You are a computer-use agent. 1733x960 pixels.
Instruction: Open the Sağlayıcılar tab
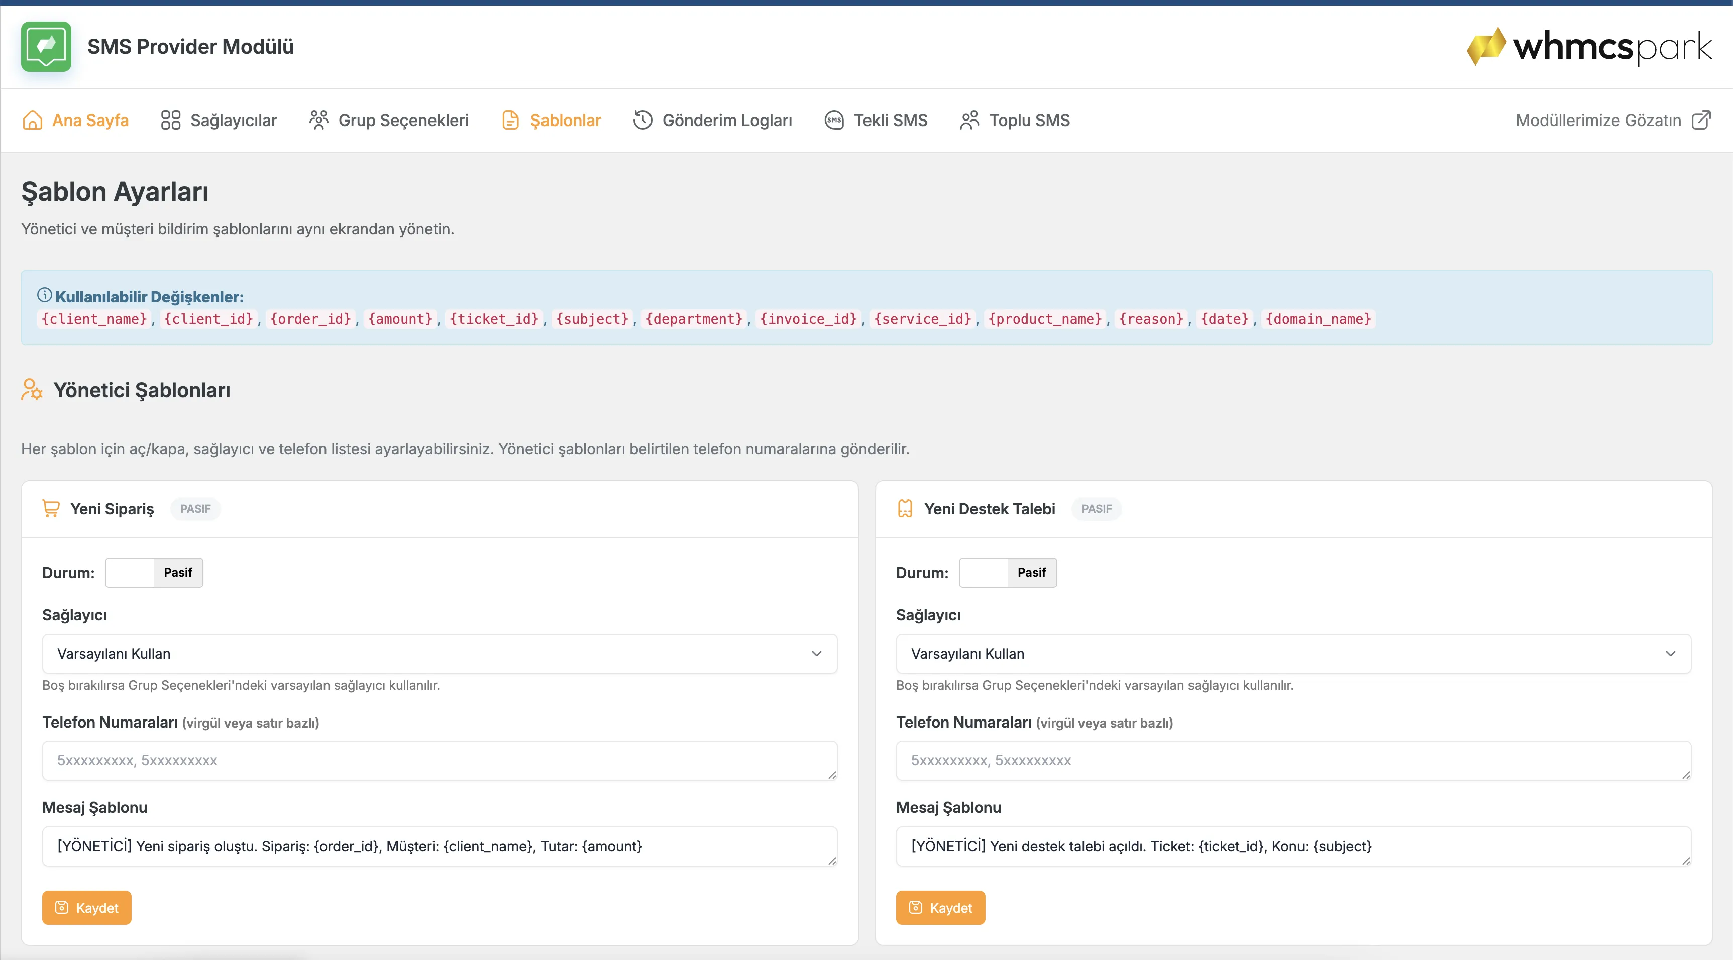(219, 121)
